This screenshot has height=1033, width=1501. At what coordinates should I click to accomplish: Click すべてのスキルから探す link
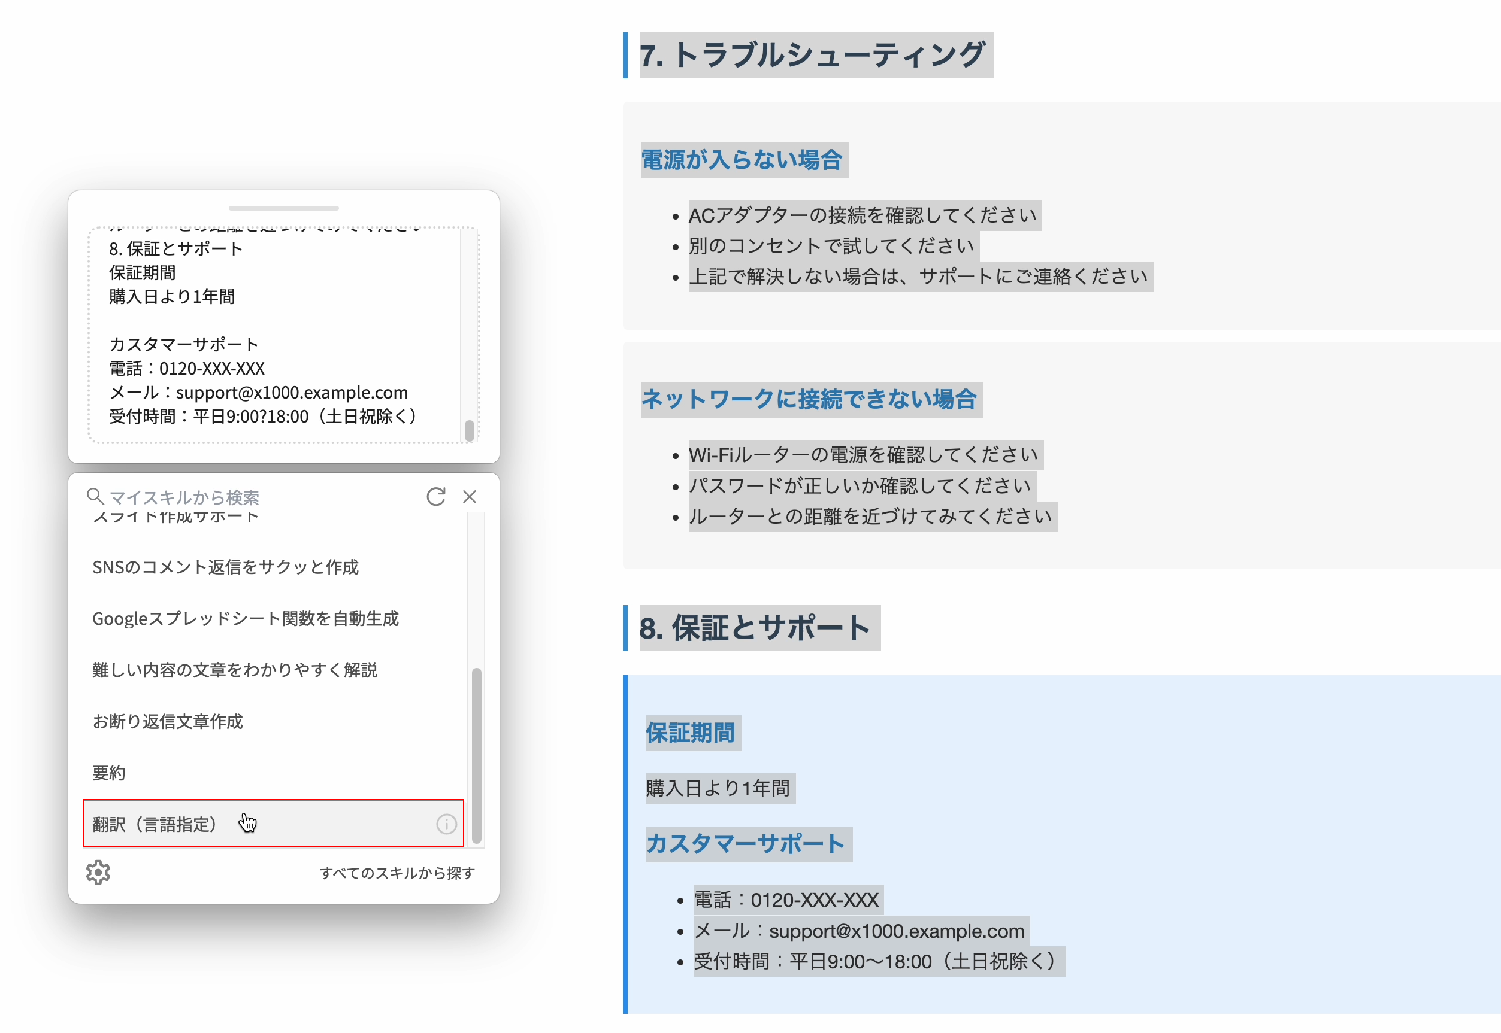point(397,873)
